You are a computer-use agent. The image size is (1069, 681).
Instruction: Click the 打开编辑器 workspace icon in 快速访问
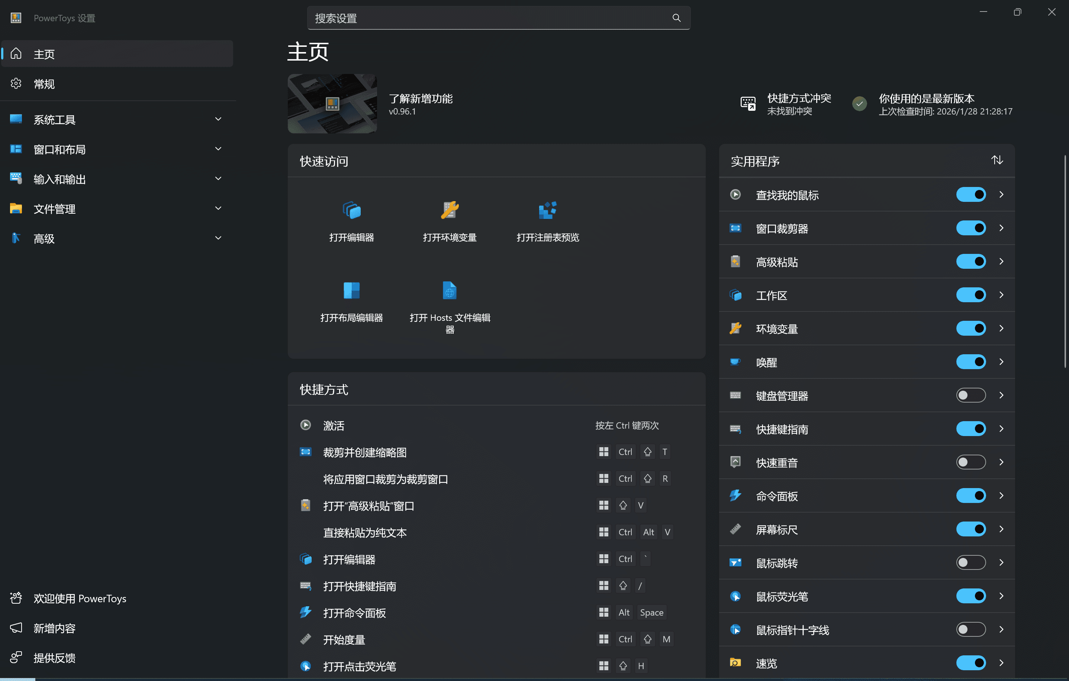pyautogui.click(x=352, y=210)
